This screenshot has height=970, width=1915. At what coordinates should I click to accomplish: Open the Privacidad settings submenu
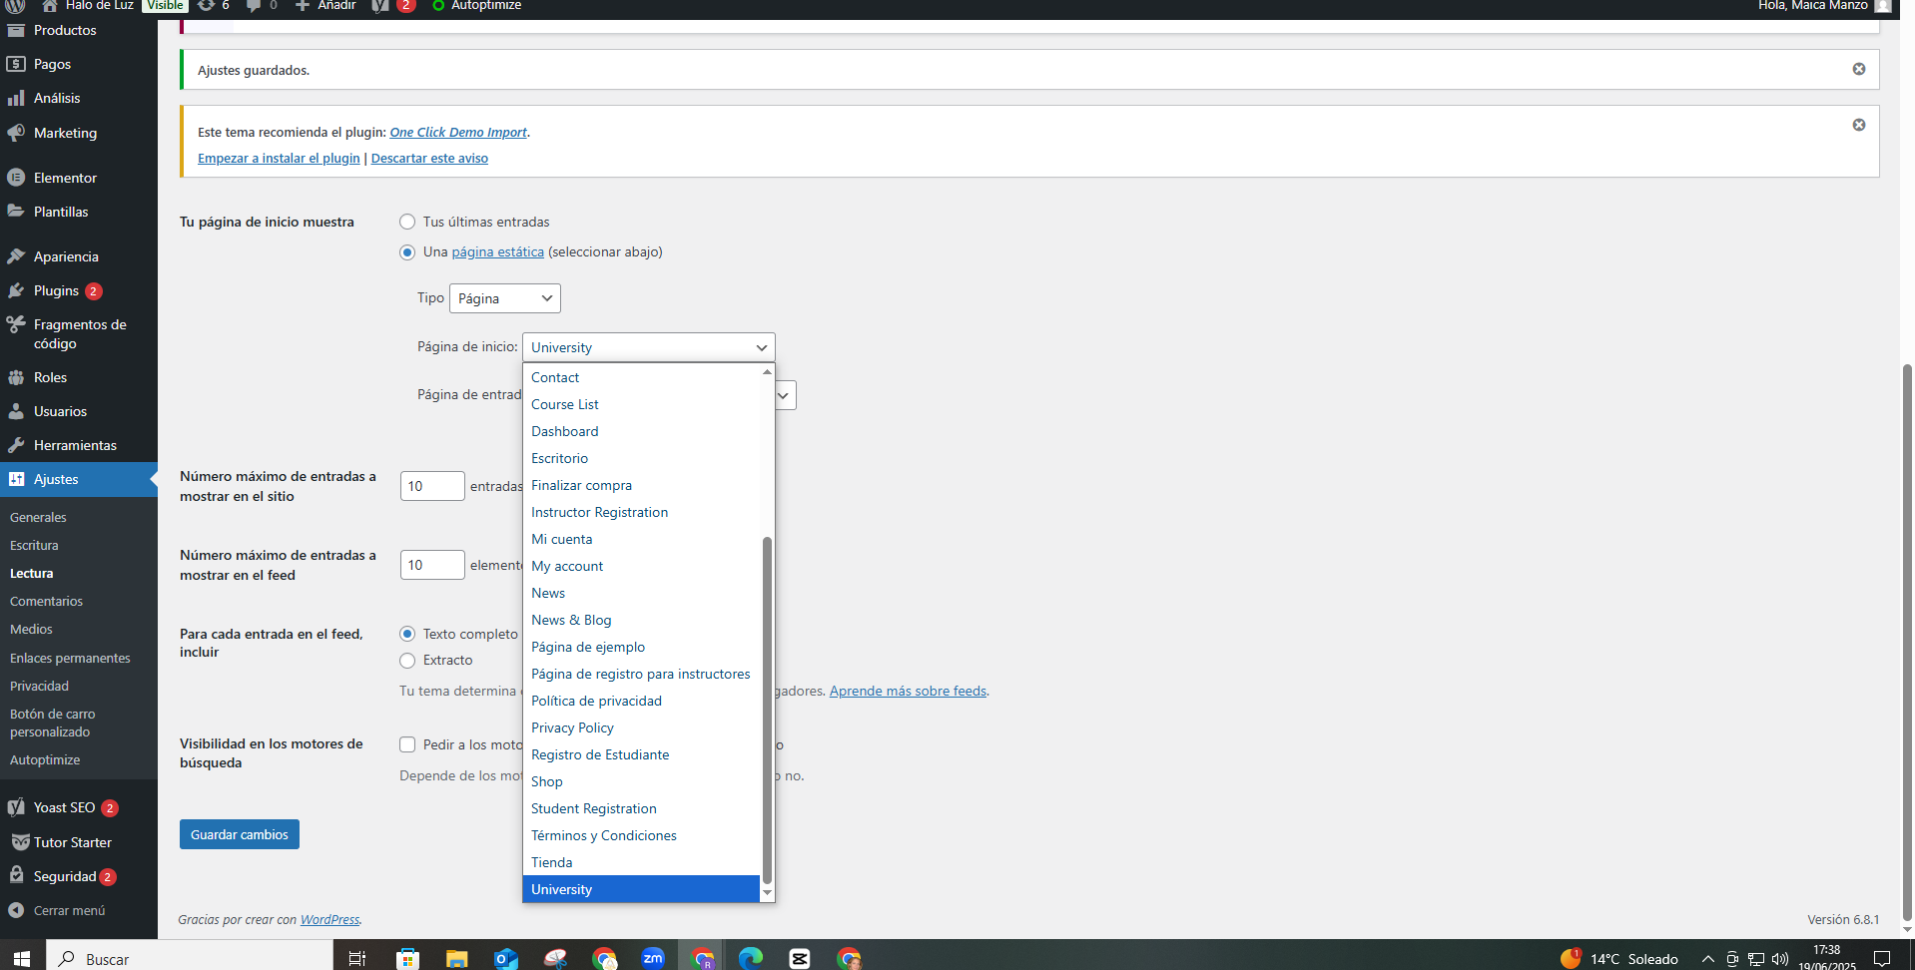(39, 686)
